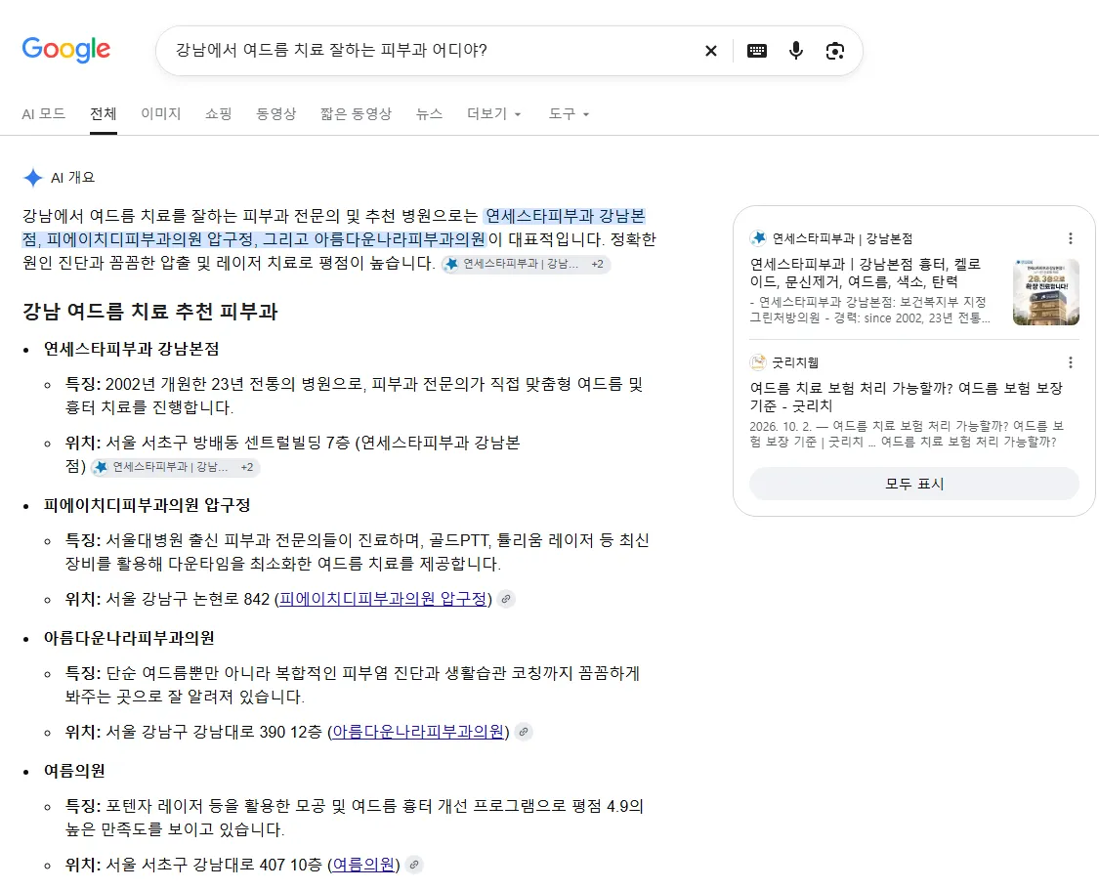Image resolution: width=1099 pixels, height=889 pixels.
Task: Click the 피에이치디피부과의원 압구정 list heading
Action: [147, 505]
